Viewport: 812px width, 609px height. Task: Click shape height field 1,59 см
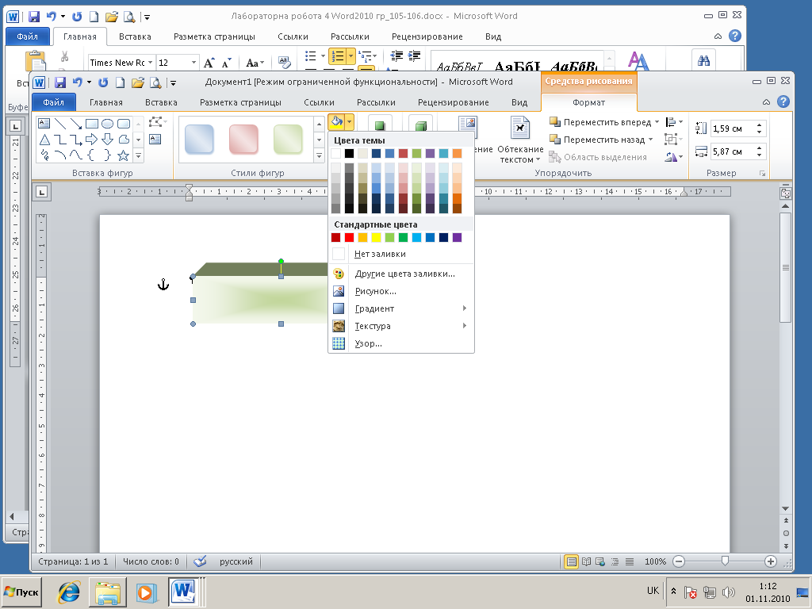(733, 128)
